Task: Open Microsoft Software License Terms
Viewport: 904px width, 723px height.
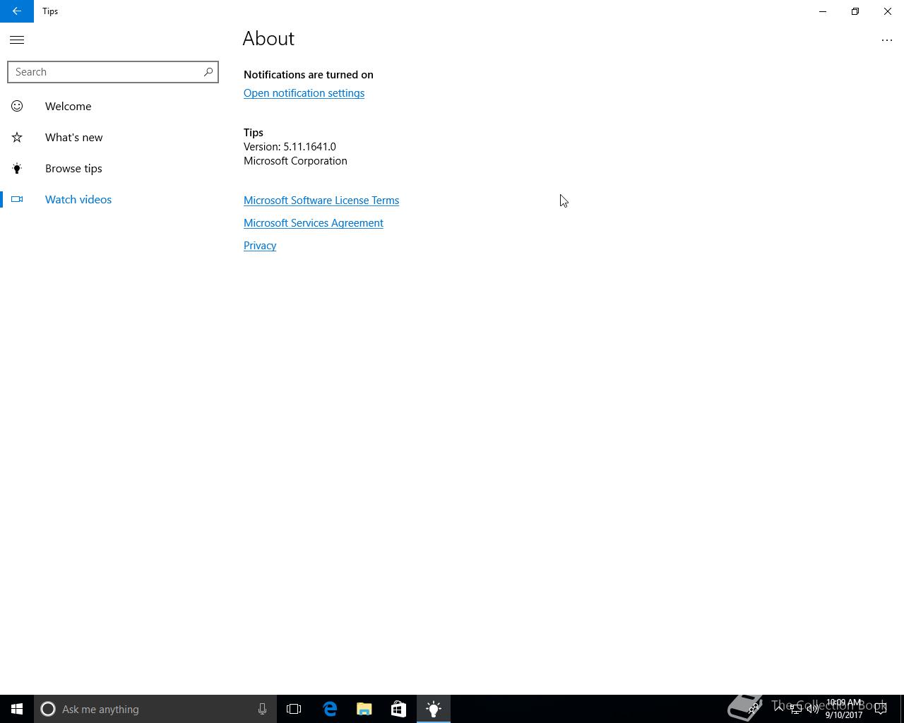Action: 321,201
